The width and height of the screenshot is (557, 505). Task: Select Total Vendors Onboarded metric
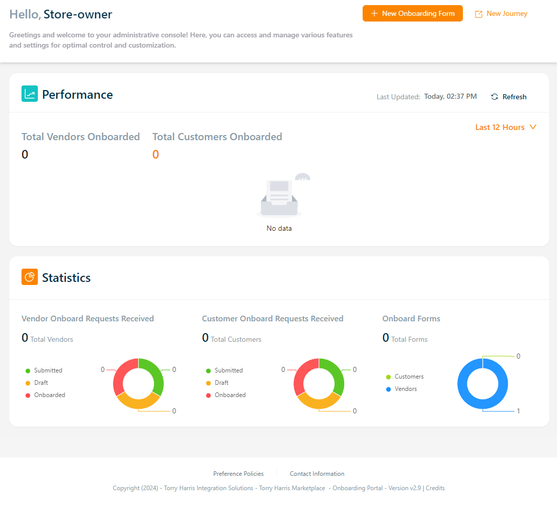pyautogui.click(x=80, y=137)
